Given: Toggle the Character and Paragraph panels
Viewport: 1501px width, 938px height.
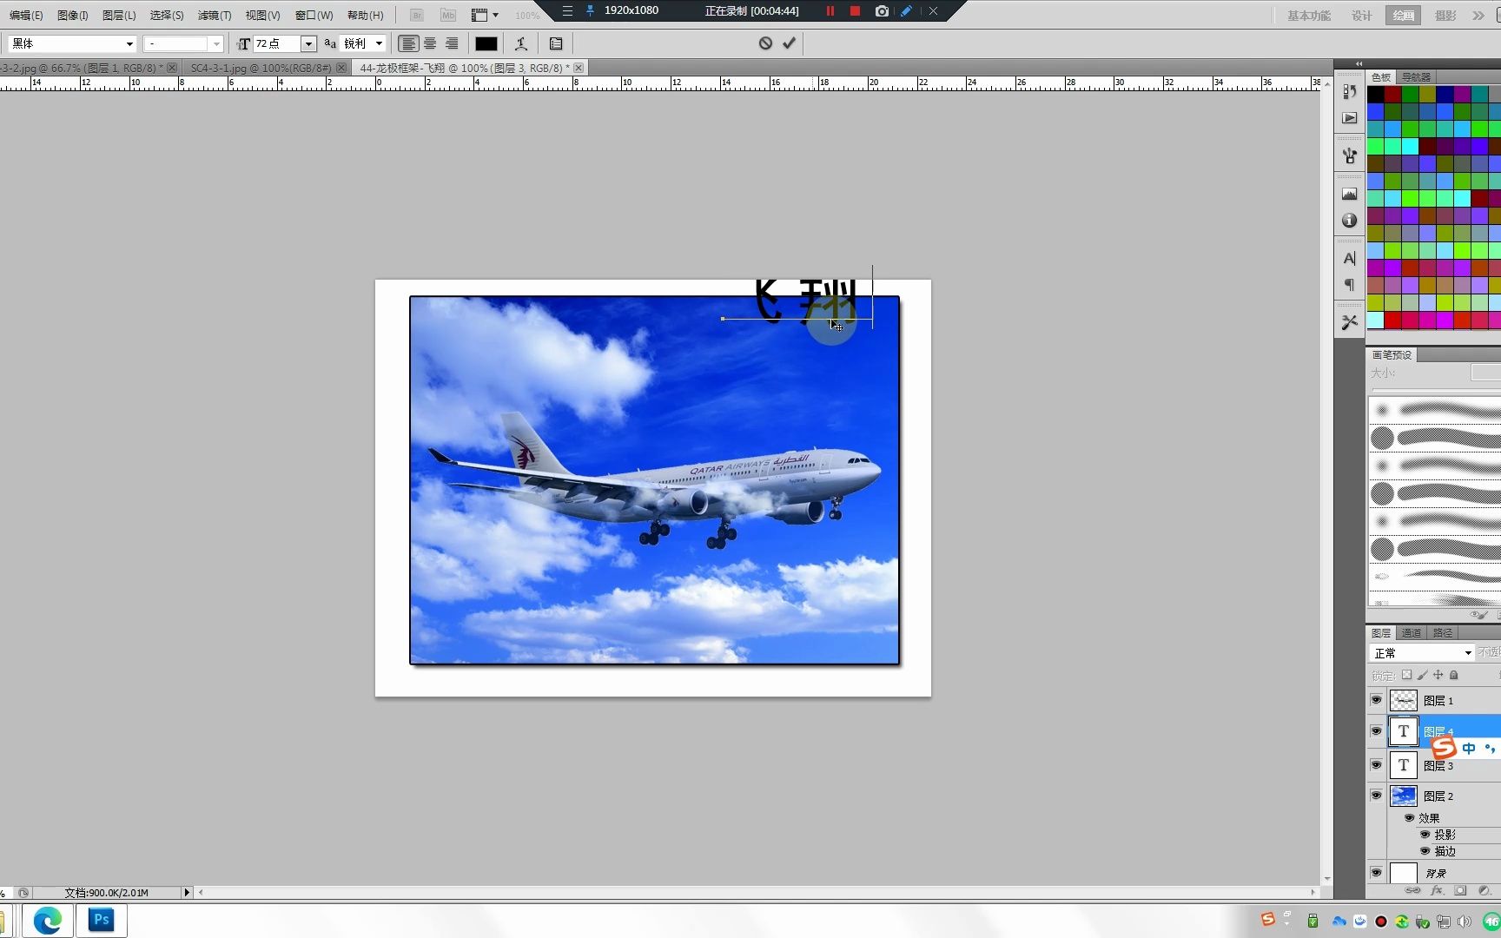Looking at the screenshot, I should (556, 43).
